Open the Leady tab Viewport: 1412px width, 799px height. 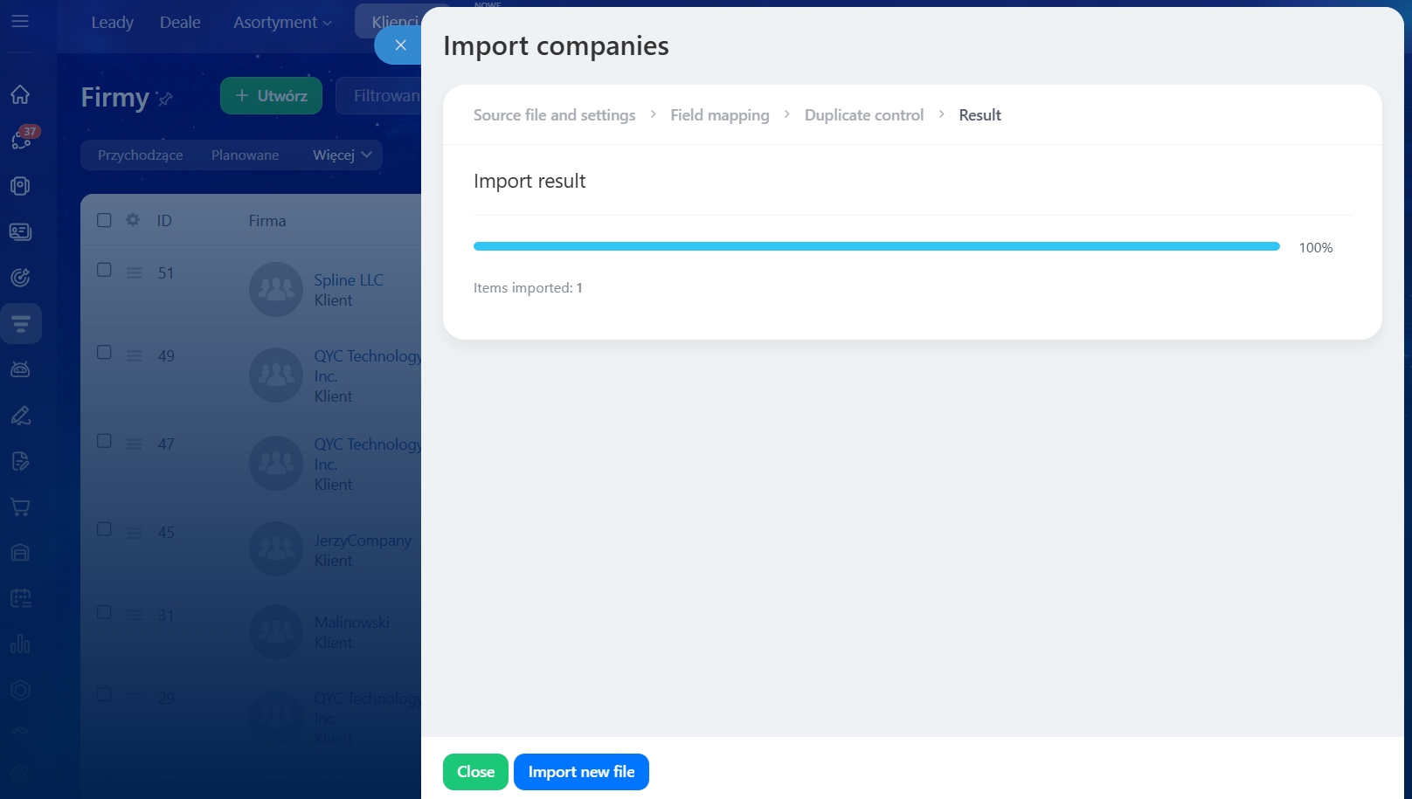coord(112,23)
